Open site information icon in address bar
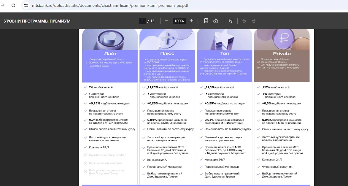Screen dimensions: 348x186 [x=26, y=5]
